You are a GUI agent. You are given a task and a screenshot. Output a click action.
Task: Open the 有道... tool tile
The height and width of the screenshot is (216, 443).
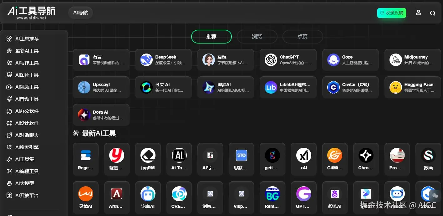pos(117,159)
